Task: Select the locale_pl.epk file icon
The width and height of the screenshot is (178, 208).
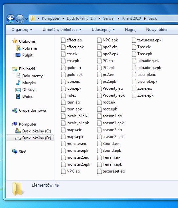Action: click(63, 123)
